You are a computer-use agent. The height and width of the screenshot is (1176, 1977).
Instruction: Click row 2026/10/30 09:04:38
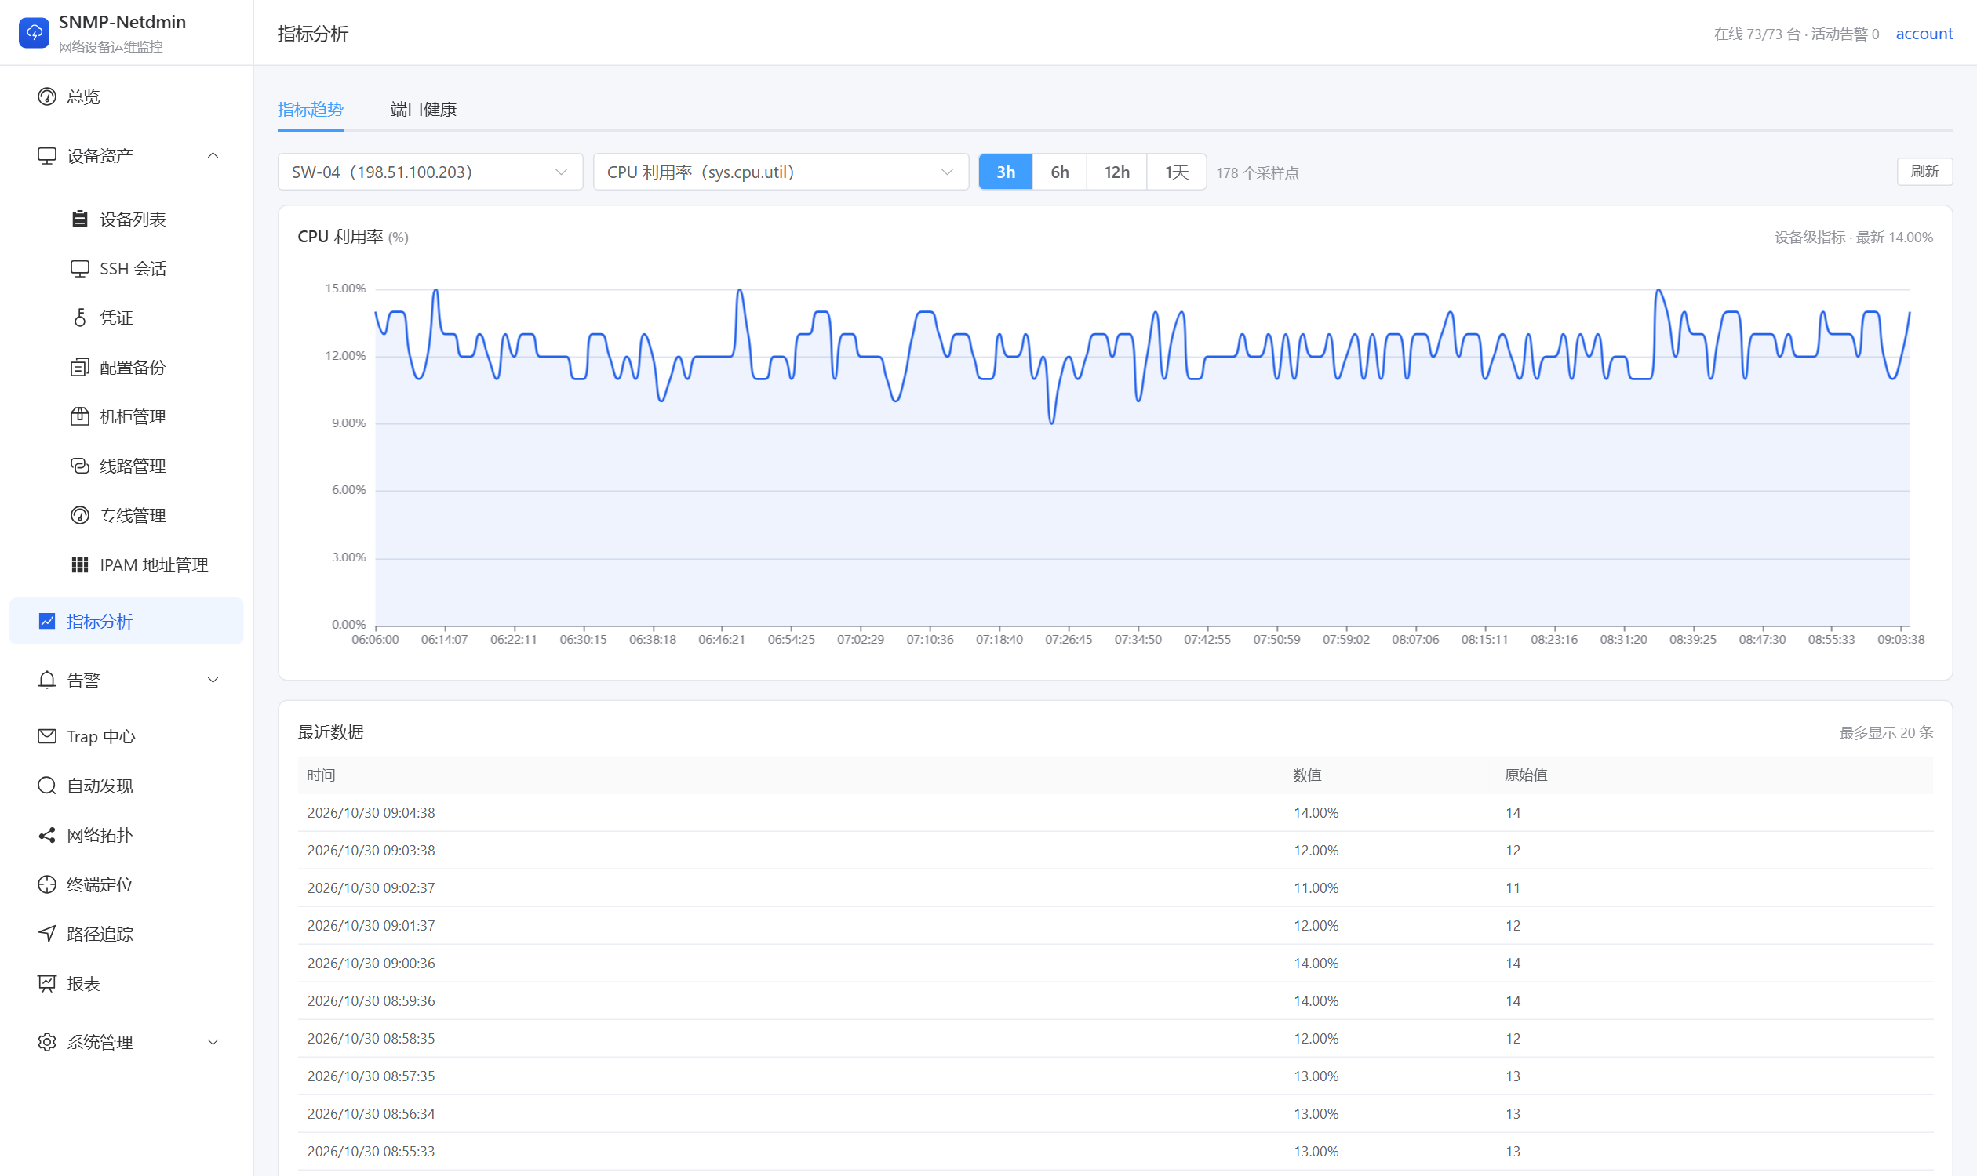pyautogui.click(x=1115, y=813)
